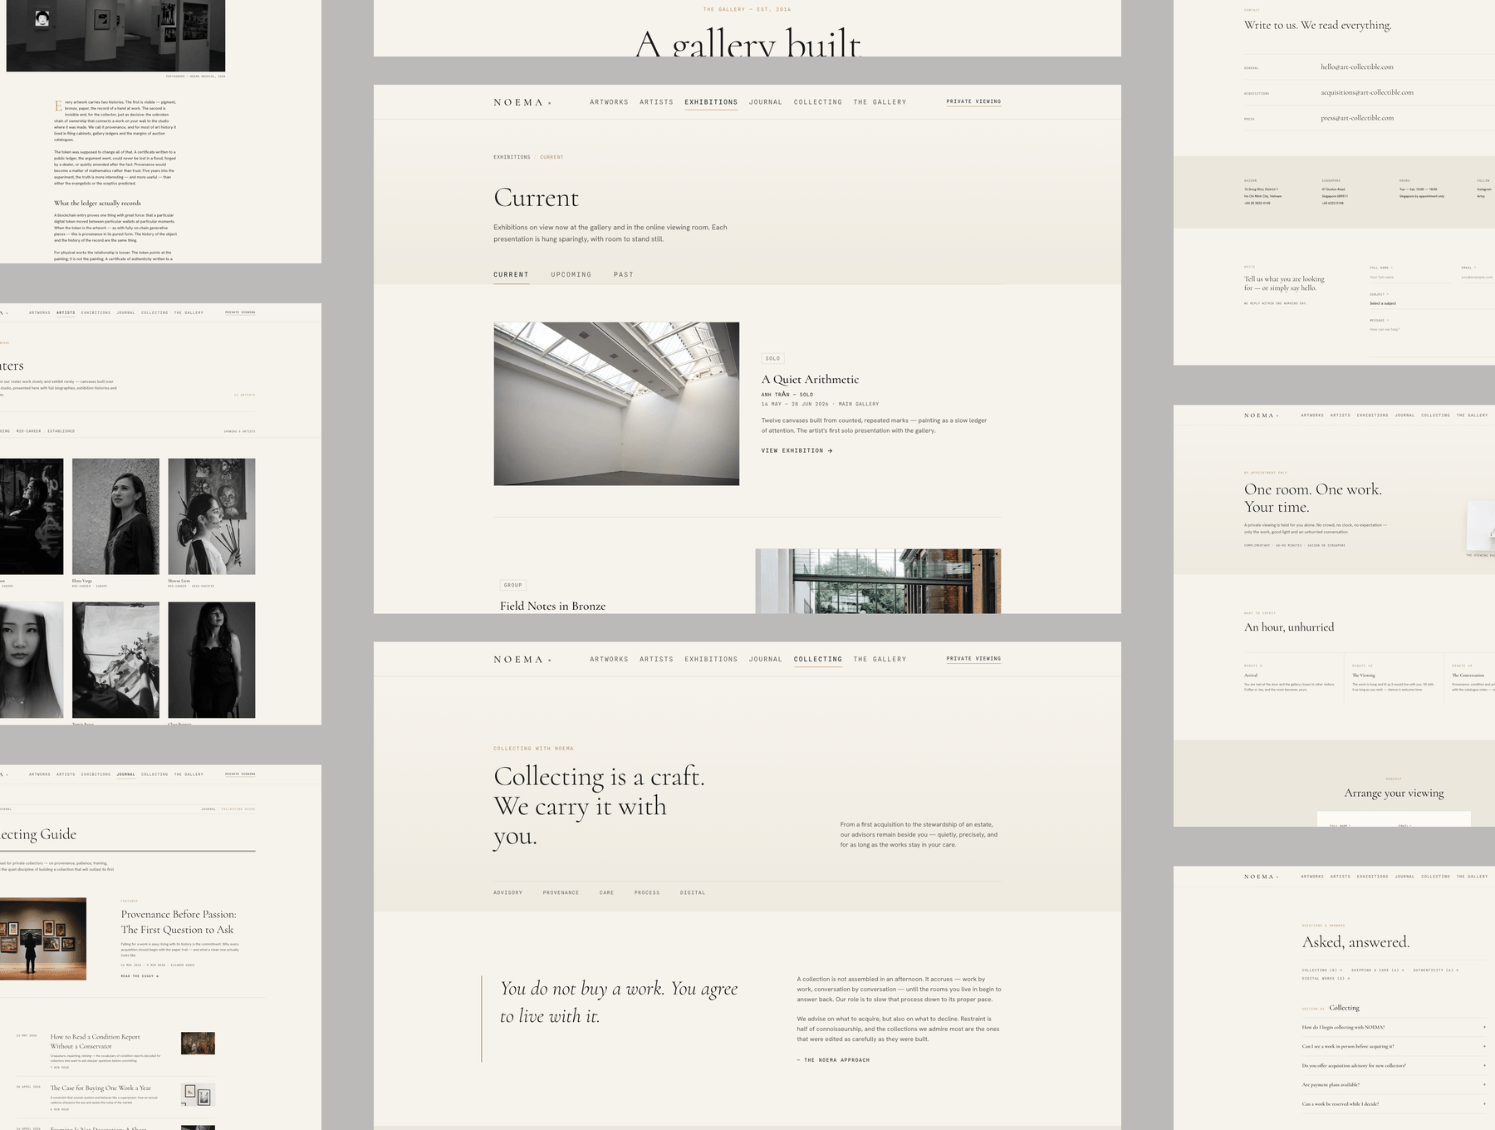Open Journal in the Exhibitions page navigation
The height and width of the screenshot is (1130, 1495).
(x=765, y=102)
